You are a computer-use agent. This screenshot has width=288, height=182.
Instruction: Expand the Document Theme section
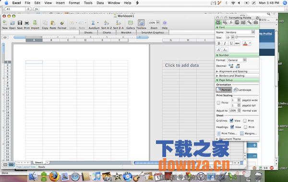point(217,139)
